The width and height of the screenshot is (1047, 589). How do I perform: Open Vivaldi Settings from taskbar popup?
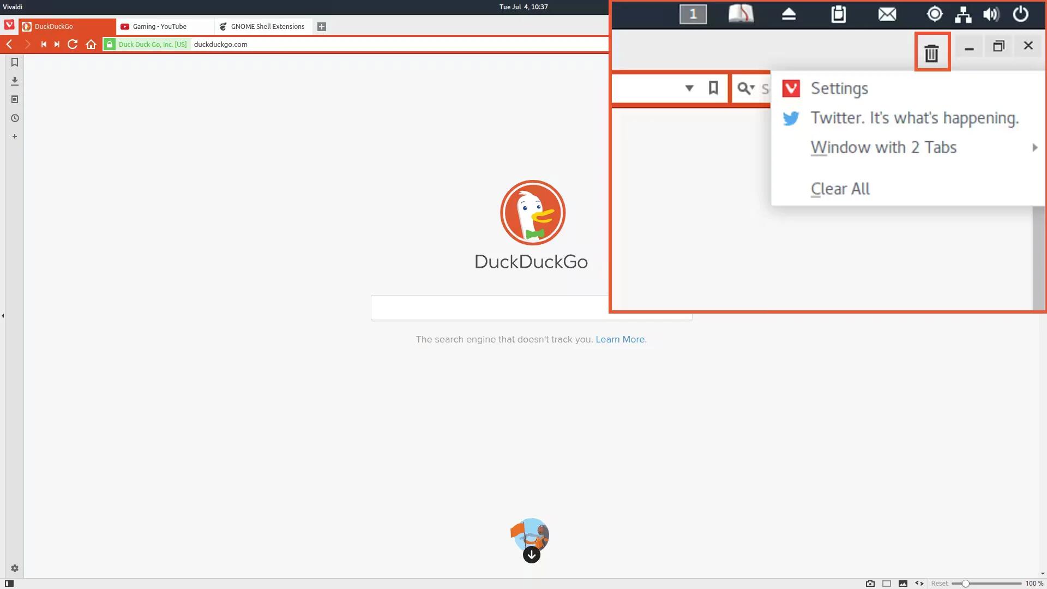[839, 88]
